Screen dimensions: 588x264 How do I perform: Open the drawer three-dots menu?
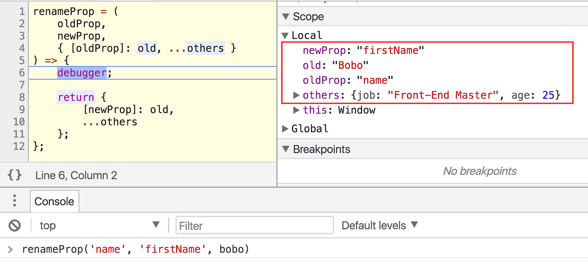tap(15, 200)
